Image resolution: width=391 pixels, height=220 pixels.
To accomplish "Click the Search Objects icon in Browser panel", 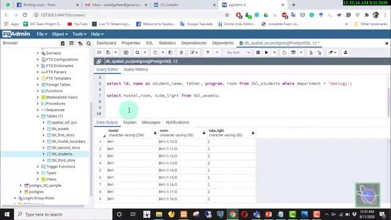I will tap(89, 43).
